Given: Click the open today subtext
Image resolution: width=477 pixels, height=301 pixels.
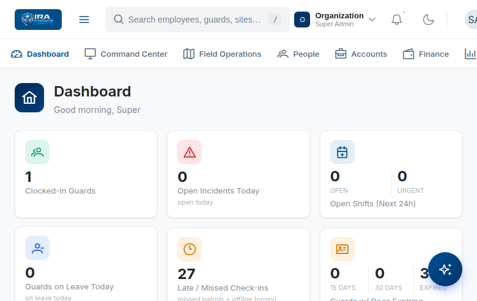Looking at the screenshot, I should [195, 202].
